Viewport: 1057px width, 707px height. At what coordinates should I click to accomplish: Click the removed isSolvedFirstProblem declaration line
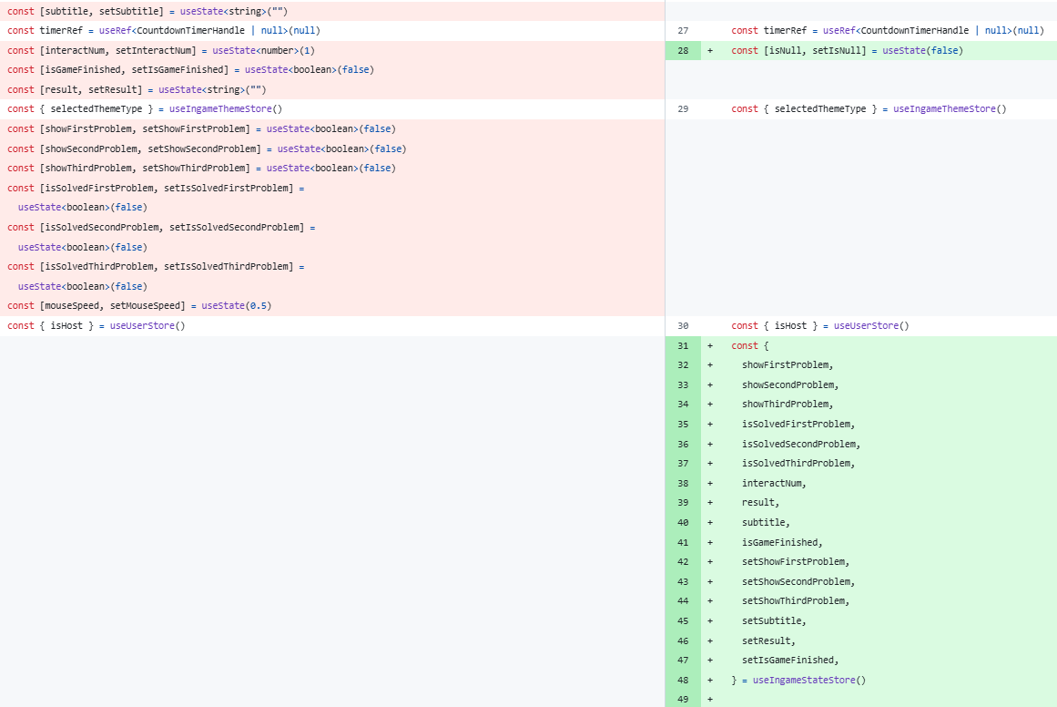(156, 189)
